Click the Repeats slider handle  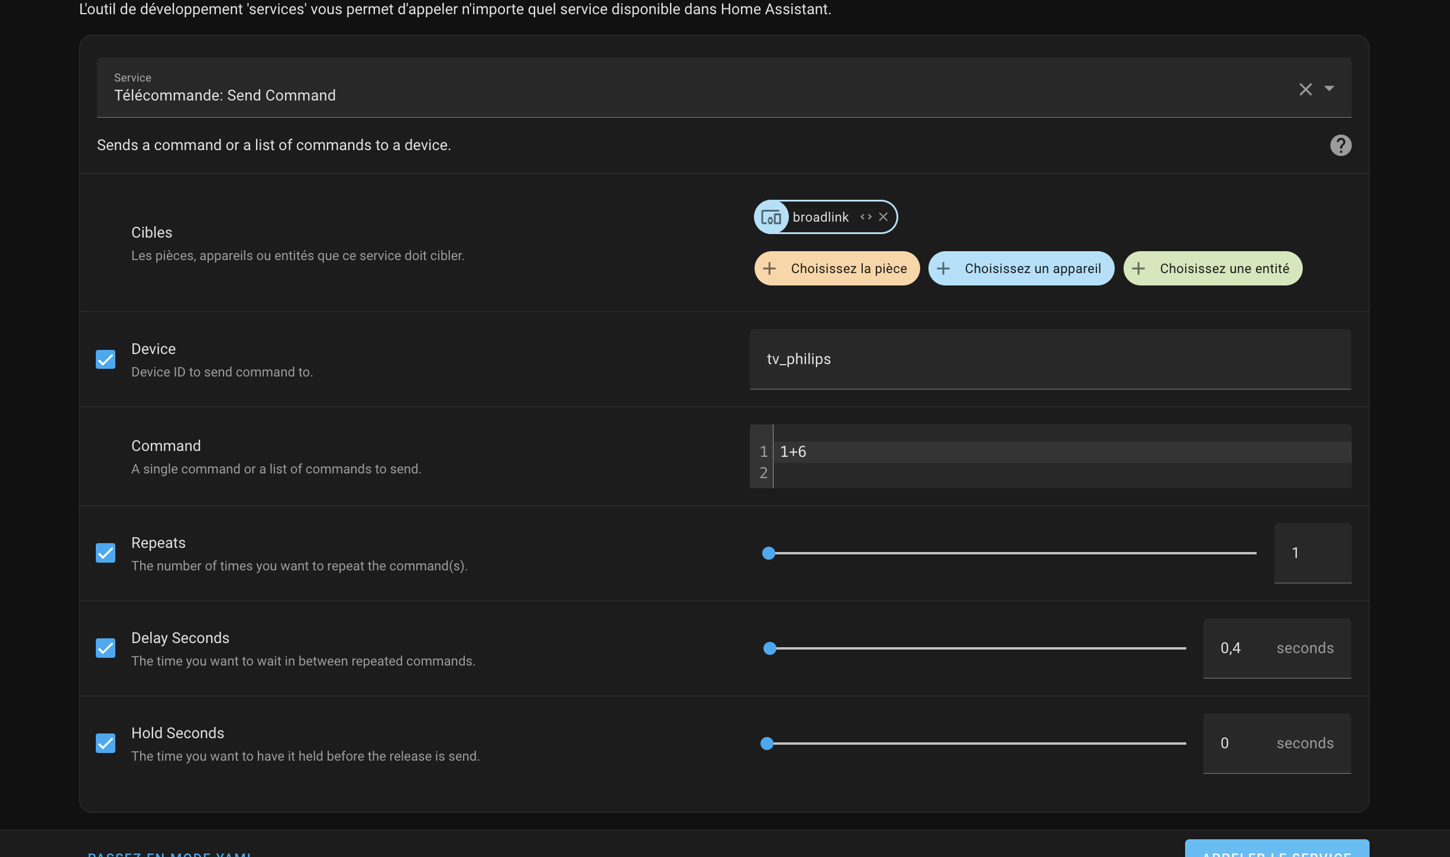pyautogui.click(x=769, y=553)
